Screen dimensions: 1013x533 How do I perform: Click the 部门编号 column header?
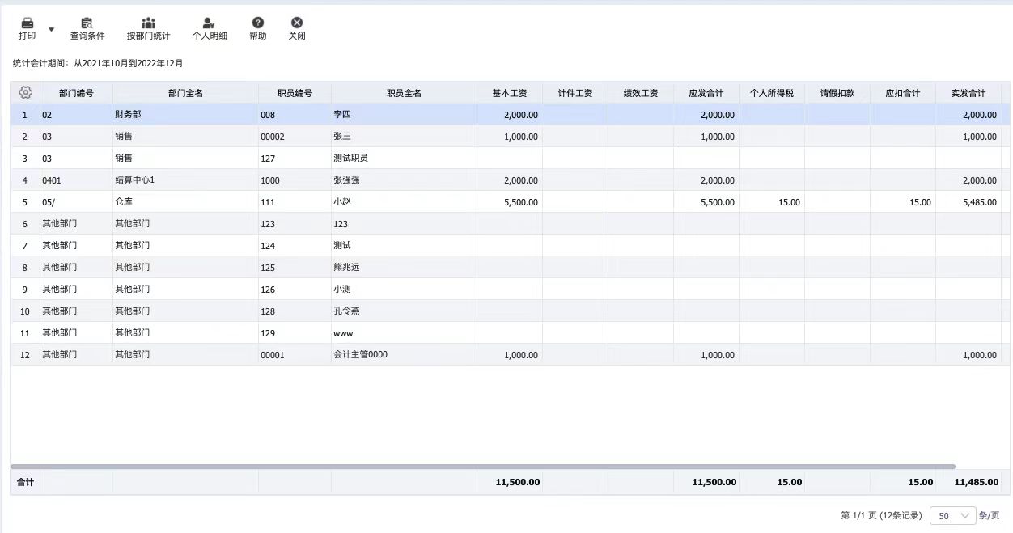(x=76, y=93)
